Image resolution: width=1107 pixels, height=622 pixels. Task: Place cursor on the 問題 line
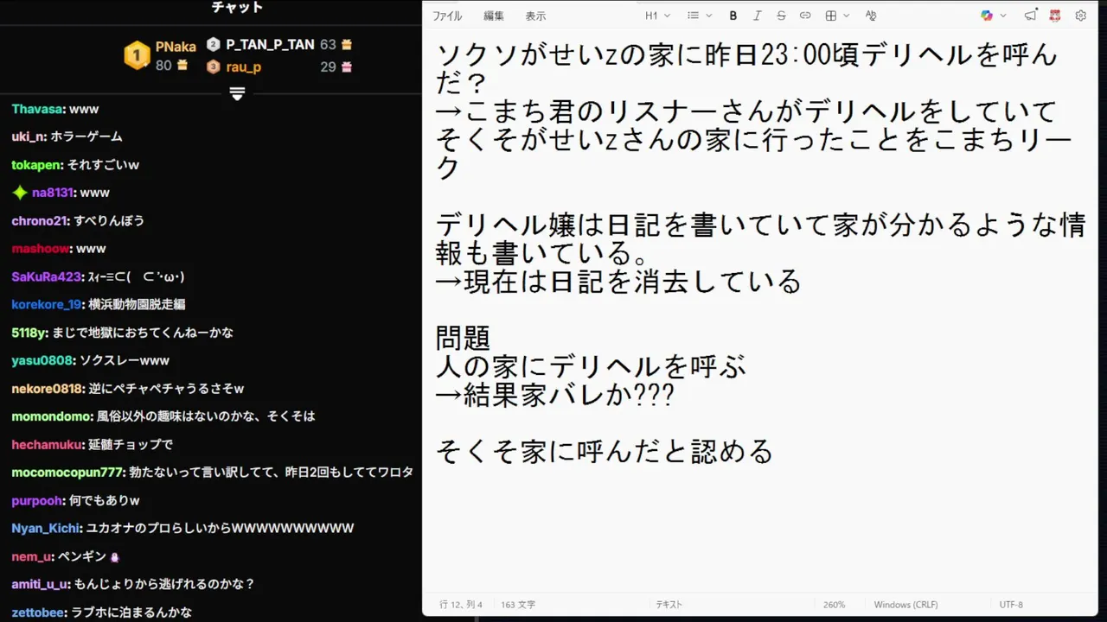[x=464, y=338]
